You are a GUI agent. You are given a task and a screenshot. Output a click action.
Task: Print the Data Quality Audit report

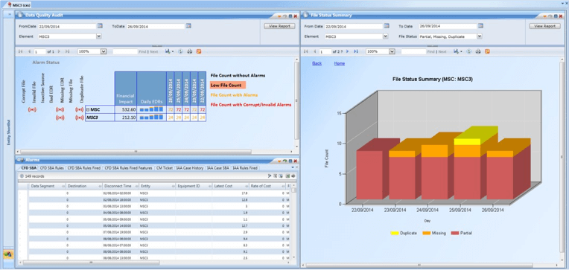click(x=189, y=51)
